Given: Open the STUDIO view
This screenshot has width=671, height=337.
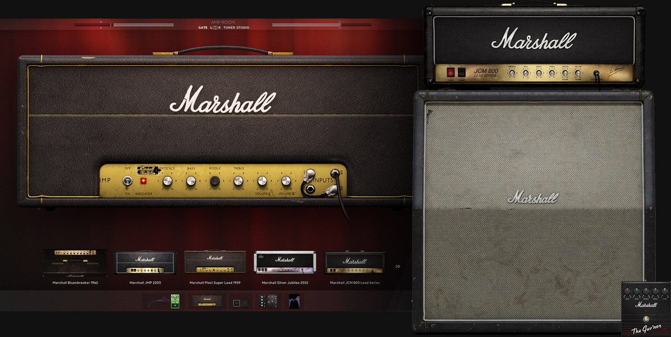Looking at the screenshot, I should point(243,28).
